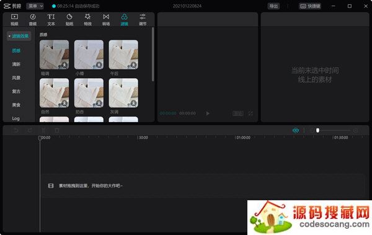Click the timeline zoom slider handle

(x=317, y=130)
